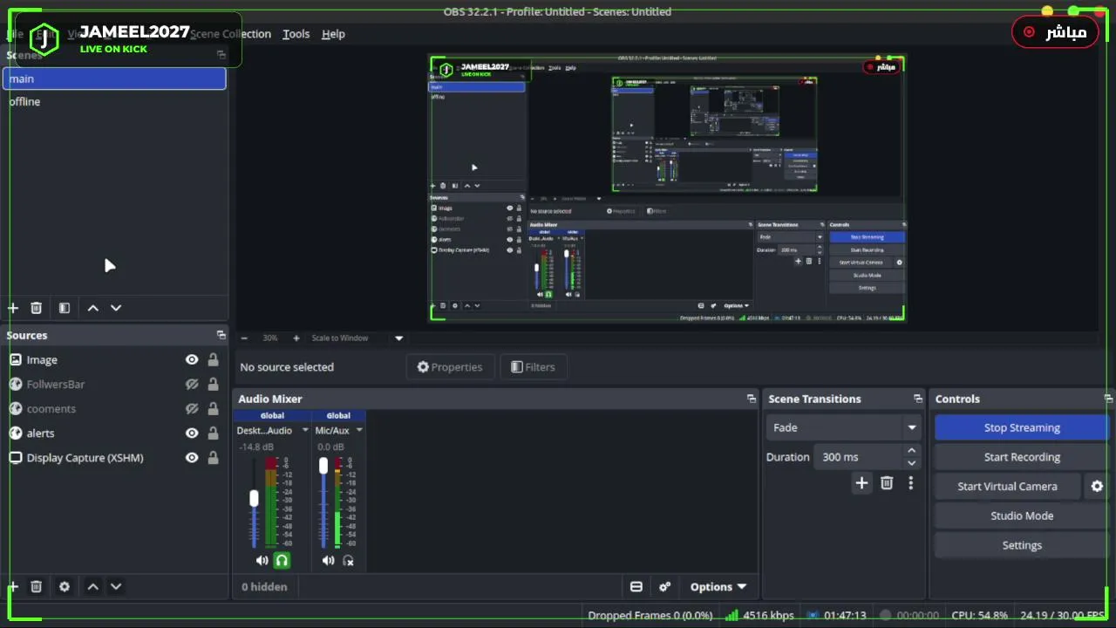Add a new source with the Sources plus icon
Screen dimensions: 1116x628
point(13,587)
